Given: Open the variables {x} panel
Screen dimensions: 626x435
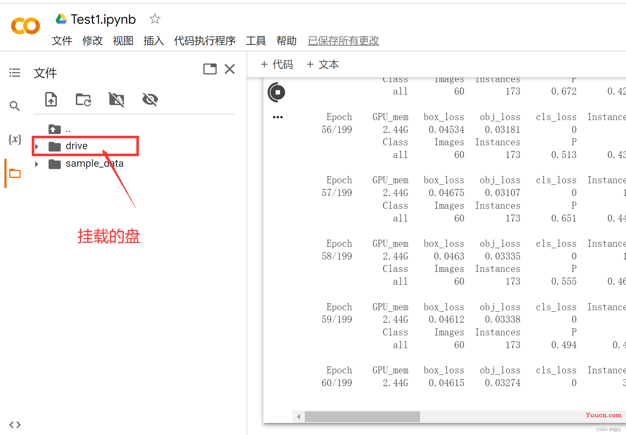Looking at the screenshot, I should (x=15, y=139).
